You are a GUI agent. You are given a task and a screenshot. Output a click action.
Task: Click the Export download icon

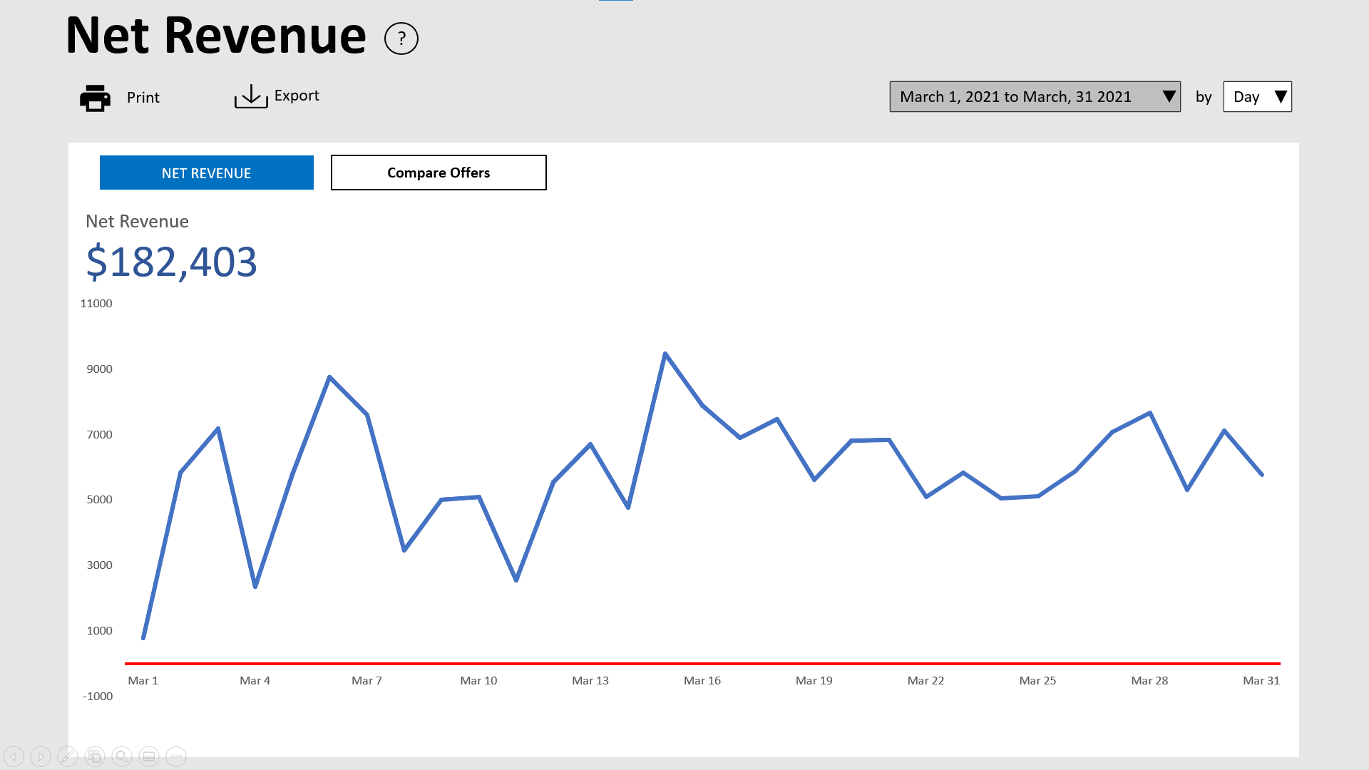(251, 96)
